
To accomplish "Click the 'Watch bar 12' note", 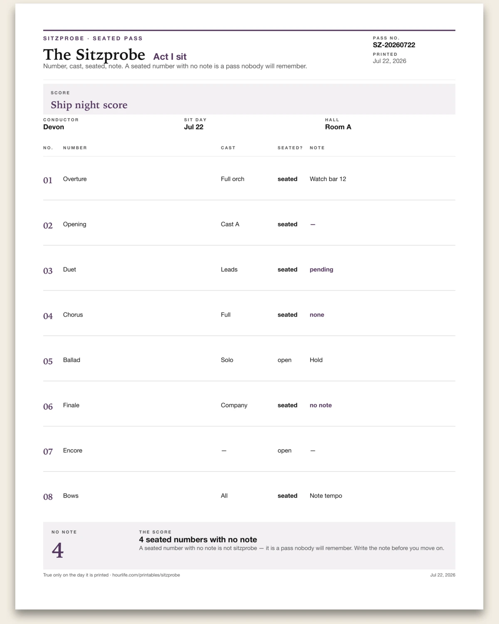I will coord(328,179).
